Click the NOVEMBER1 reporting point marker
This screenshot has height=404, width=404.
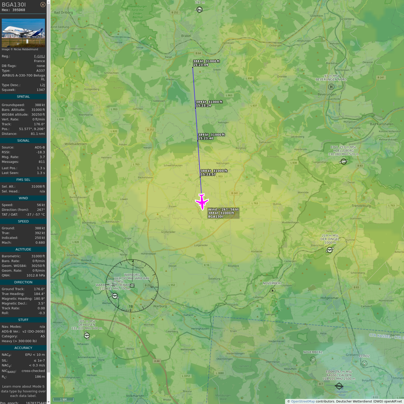point(272,291)
